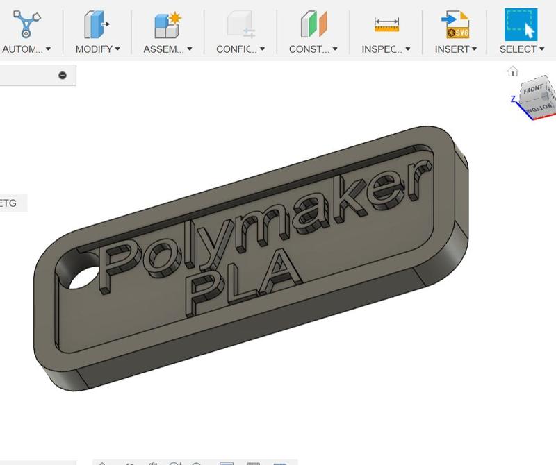Viewport: 556px width, 465px height.
Task: Select the Modify press-pull icon
Action: pyautogui.click(x=97, y=24)
